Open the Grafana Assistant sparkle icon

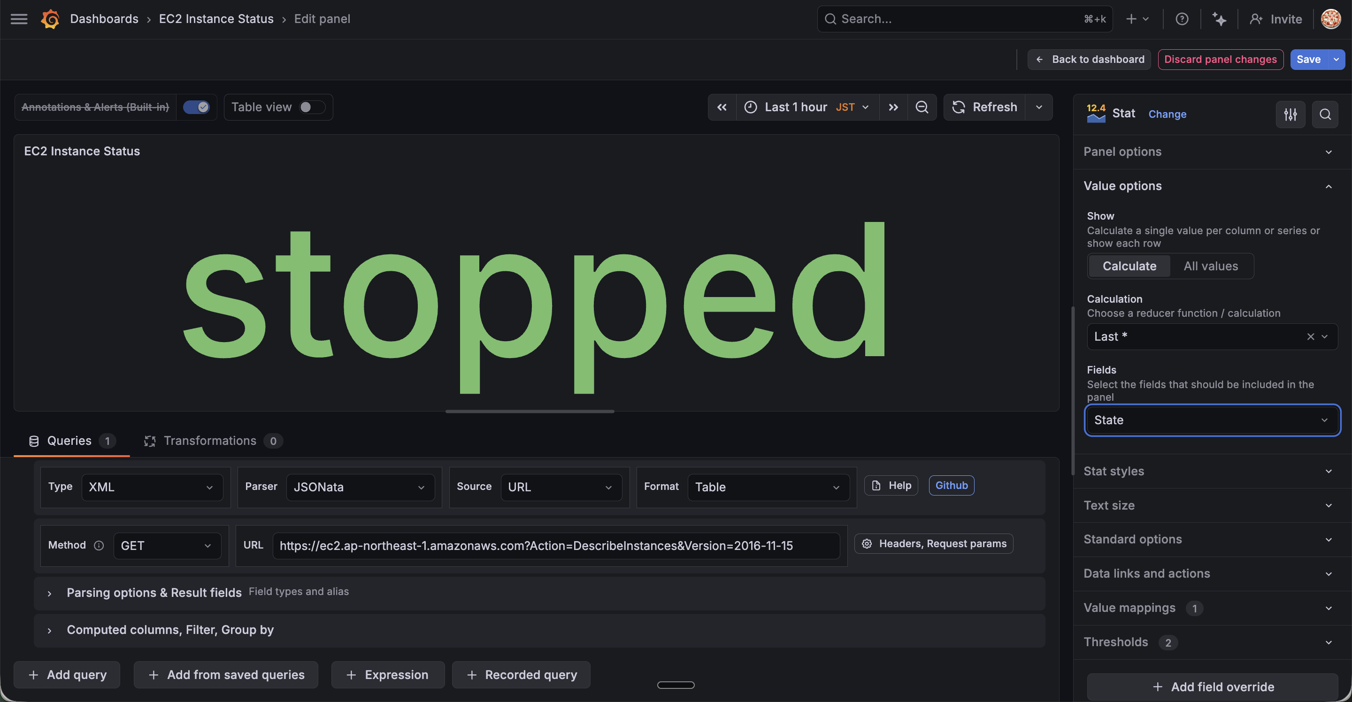(1219, 19)
